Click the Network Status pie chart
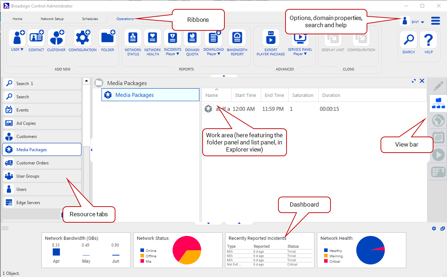The image size is (447, 277). [x=187, y=250]
